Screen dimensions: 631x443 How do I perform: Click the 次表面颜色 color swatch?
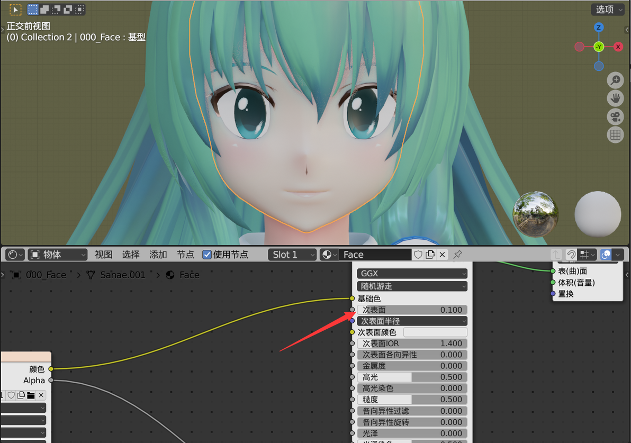coord(435,332)
